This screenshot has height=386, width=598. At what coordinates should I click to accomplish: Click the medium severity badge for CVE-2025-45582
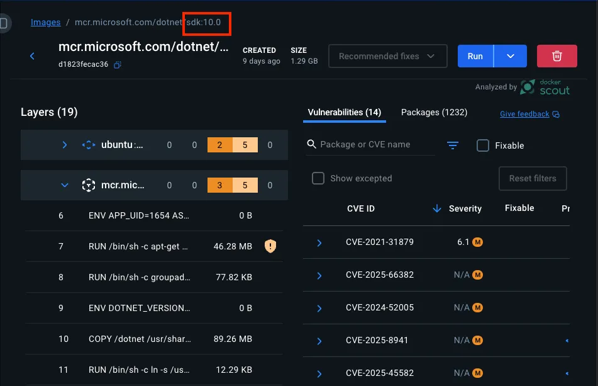(477, 373)
